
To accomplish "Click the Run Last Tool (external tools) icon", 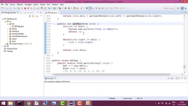I will click(x=60, y=8).
